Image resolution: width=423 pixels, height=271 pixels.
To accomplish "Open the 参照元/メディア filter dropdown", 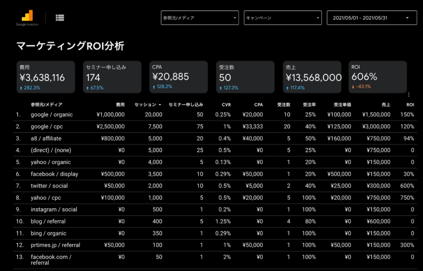I will click(200, 18).
